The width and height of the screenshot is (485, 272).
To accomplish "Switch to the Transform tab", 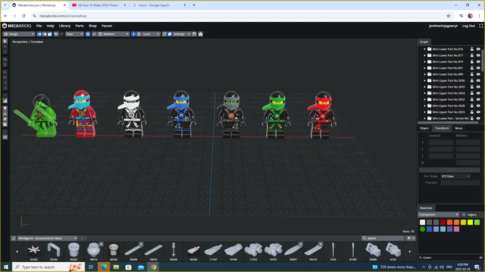I will pyautogui.click(x=442, y=128).
